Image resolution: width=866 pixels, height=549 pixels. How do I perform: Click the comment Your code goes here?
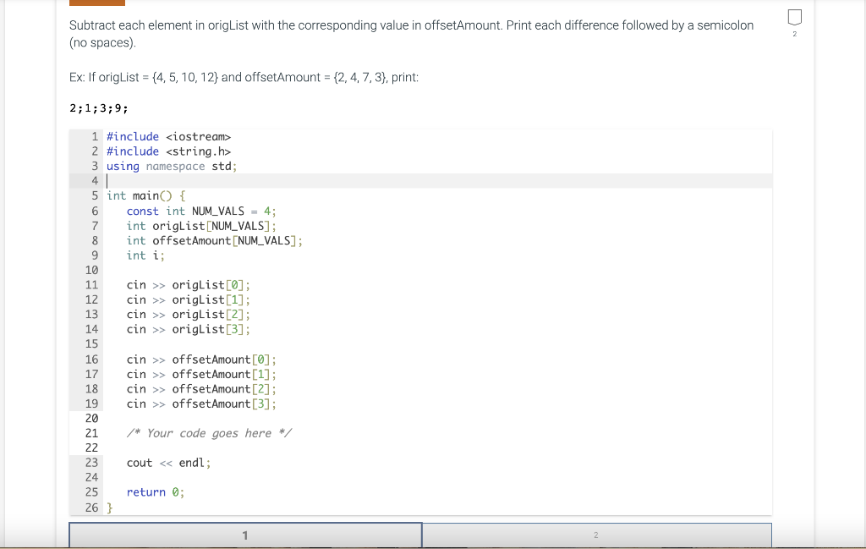pyautogui.click(x=210, y=432)
